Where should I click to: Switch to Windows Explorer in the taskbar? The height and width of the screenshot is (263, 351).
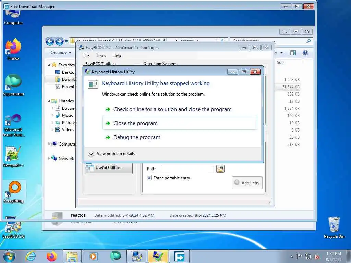pyautogui.click(x=72, y=256)
